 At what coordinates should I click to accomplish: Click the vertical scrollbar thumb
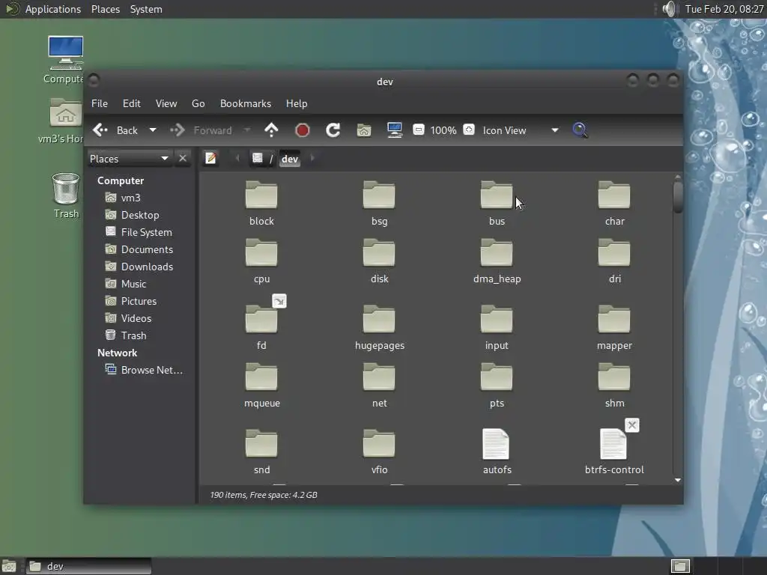677,197
